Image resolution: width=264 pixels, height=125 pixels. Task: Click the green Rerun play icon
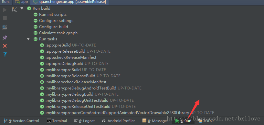click(x=5, y=10)
